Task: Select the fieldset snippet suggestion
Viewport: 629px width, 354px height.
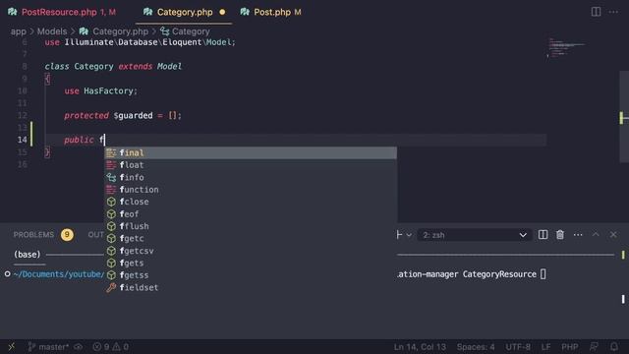Action: point(251,287)
